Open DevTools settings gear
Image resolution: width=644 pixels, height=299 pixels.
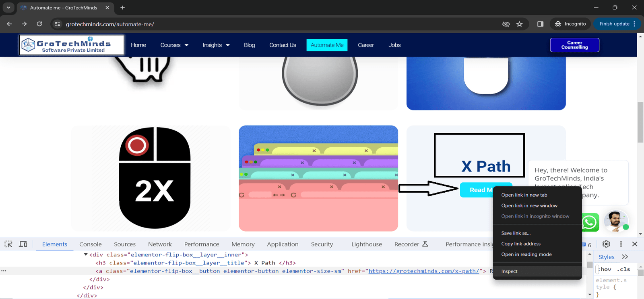tap(606, 244)
